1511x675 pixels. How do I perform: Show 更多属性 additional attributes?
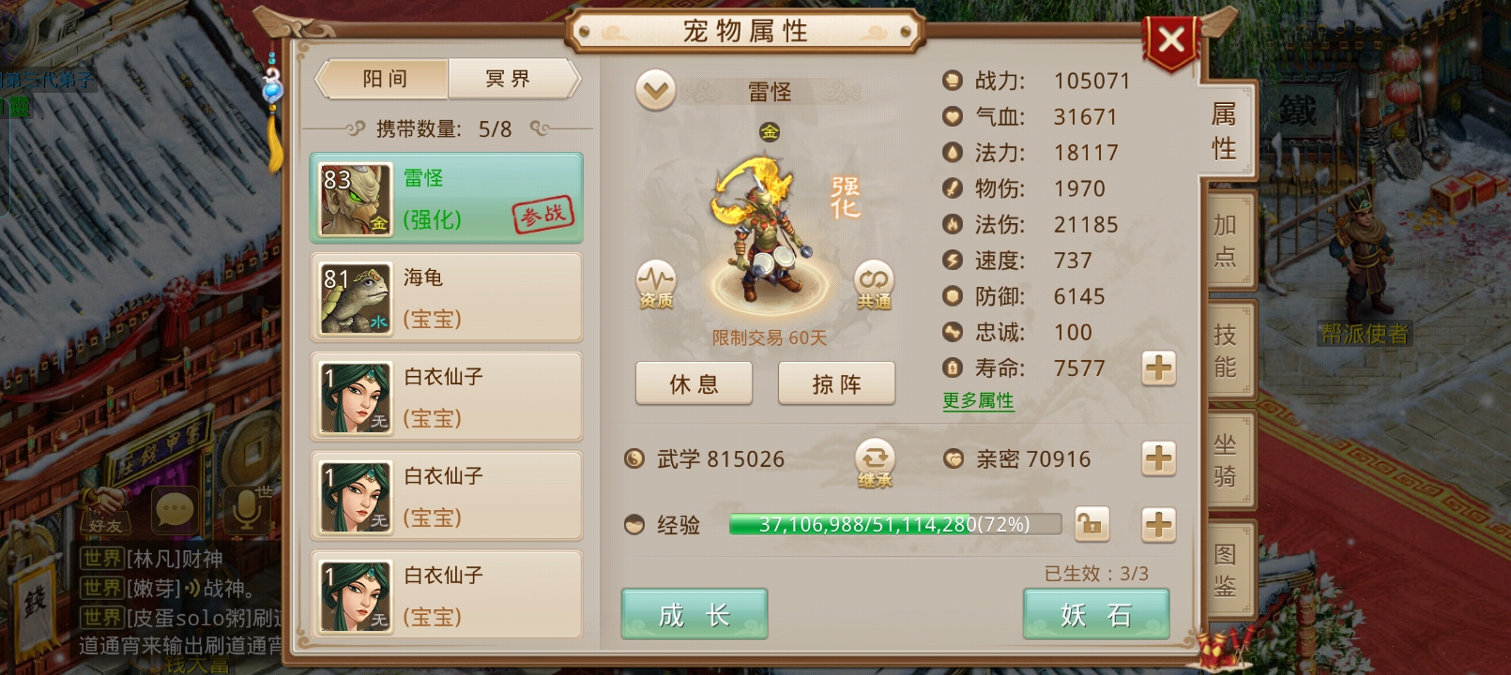pyautogui.click(x=978, y=401)
